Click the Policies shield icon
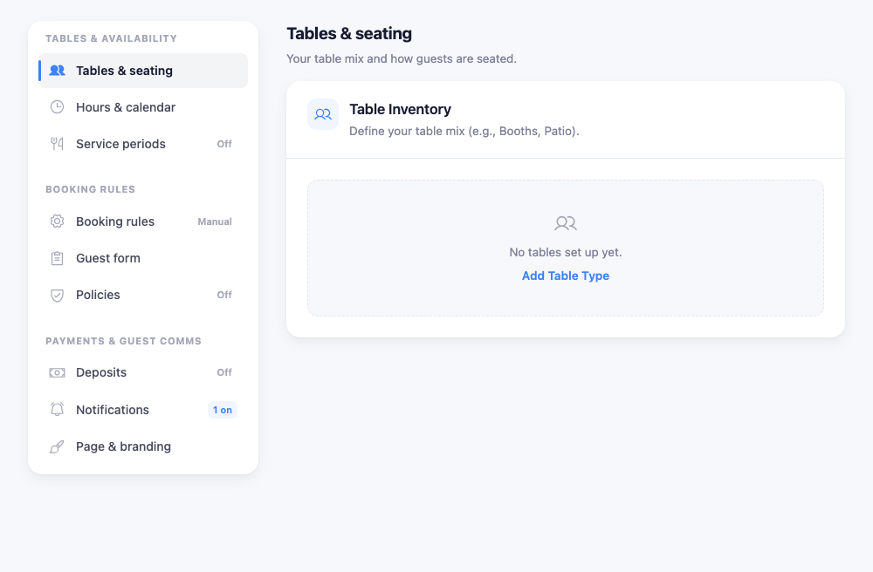Viewport: 873px width, 572px height. tap(57, 296)
